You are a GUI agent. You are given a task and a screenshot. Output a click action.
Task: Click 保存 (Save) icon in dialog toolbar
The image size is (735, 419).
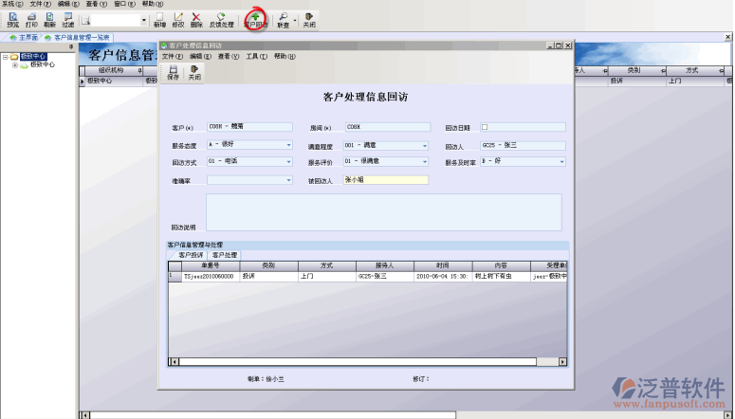[x=173, y=72]
